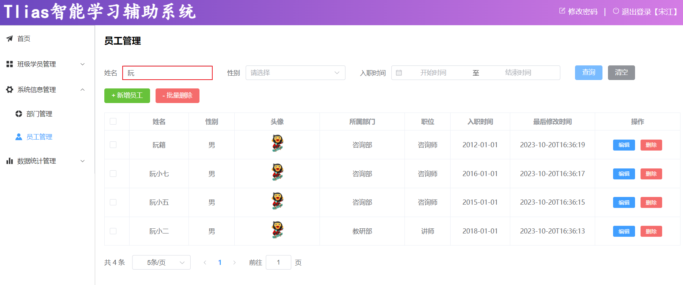The image size is (683, 285).
Task: Click the 新增员工 button
Action: click(x=127, y=96)
